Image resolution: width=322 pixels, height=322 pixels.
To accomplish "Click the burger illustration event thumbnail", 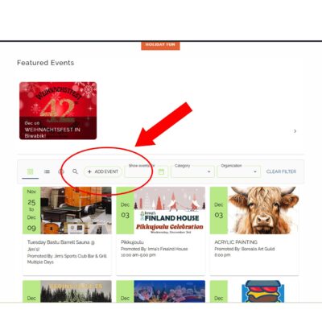I will 263,291.
